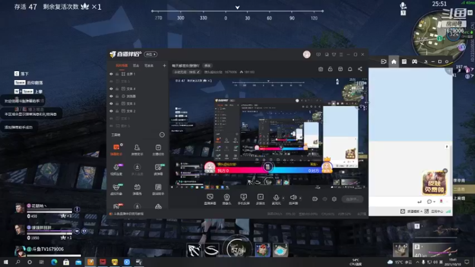Toggle lock on 文本 4 source
Screen dimensions: 475x267
[x=117, y=88]
